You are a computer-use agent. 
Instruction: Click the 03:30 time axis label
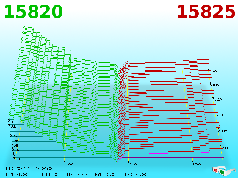(220, 115)
